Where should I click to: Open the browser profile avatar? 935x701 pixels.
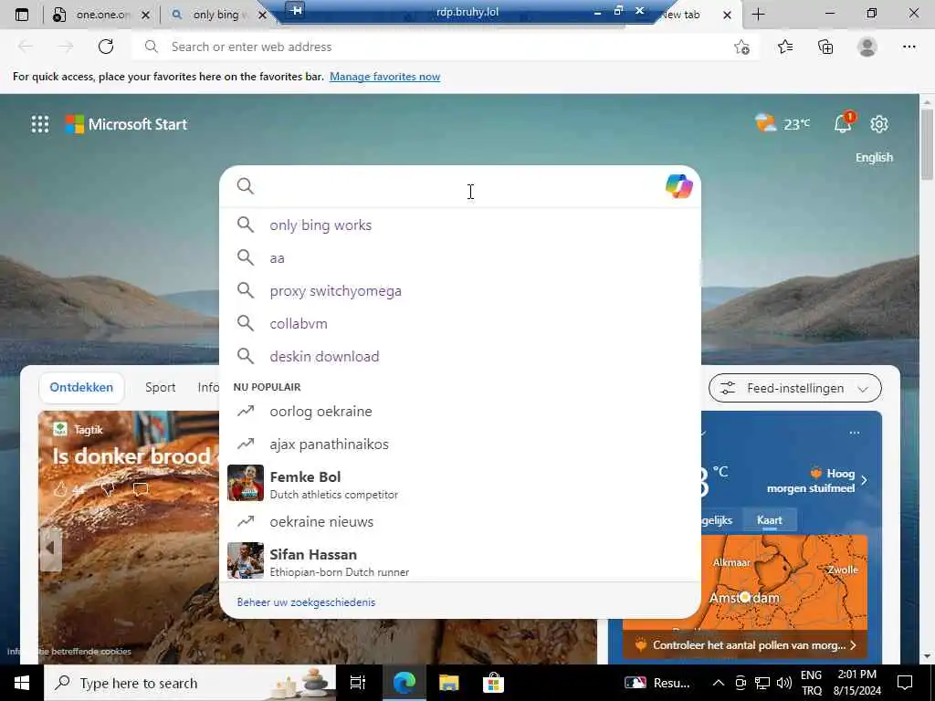click(x=867, y=47)
